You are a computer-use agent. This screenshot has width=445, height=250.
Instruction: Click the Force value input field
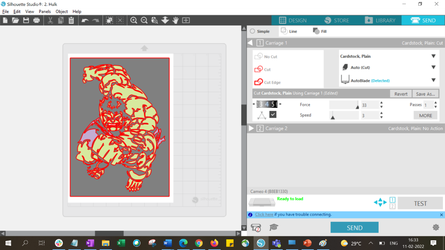click(x=370, y=105)
